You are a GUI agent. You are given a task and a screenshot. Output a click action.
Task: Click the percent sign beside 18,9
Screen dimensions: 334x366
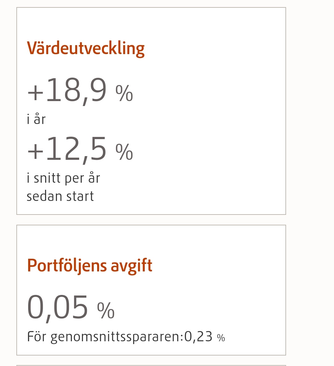point(124,93)
